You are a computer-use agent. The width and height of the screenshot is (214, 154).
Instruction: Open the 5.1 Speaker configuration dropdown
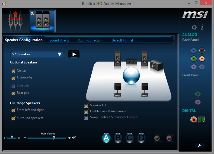37,54
